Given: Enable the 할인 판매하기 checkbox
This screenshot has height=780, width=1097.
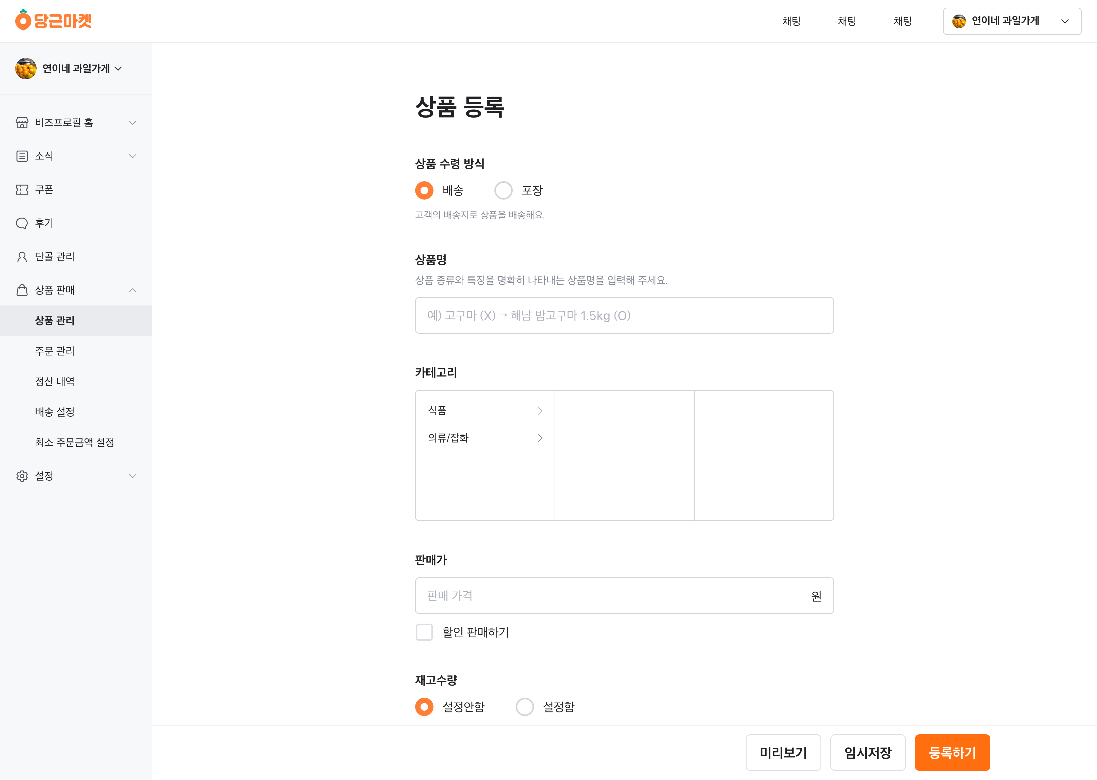Looking at the screenshot, I should point(424,632).
